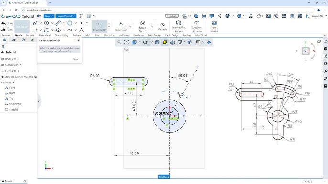Select the Slot sketch tool
Image resolution: width=328 pixels, height=184 pixels.
(x=58, y=23)
